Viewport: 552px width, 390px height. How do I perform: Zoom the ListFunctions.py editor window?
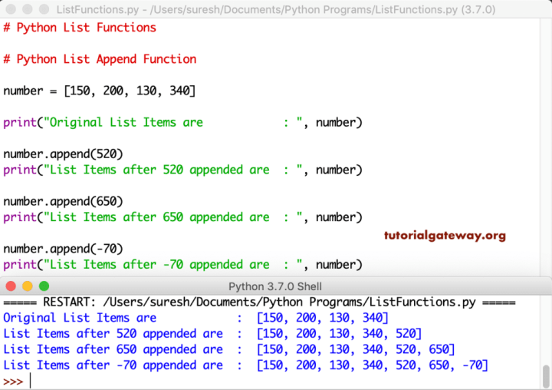click(44, 8)
